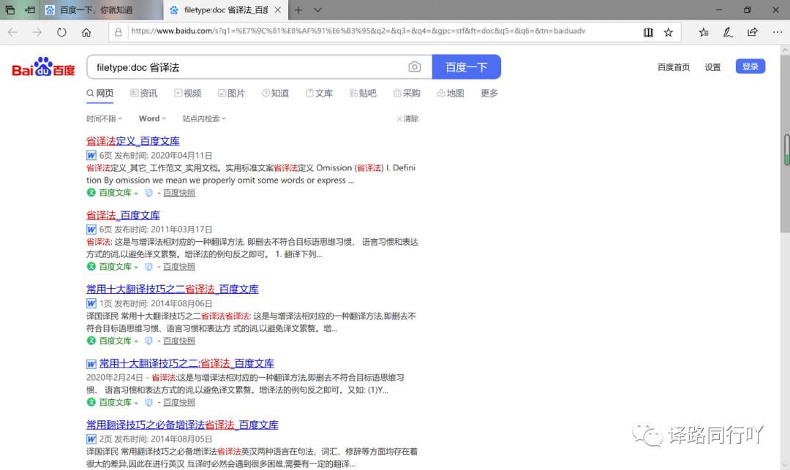The image size is (790, 470).
Task: Click 百度一下 search button
Action: 467,67
